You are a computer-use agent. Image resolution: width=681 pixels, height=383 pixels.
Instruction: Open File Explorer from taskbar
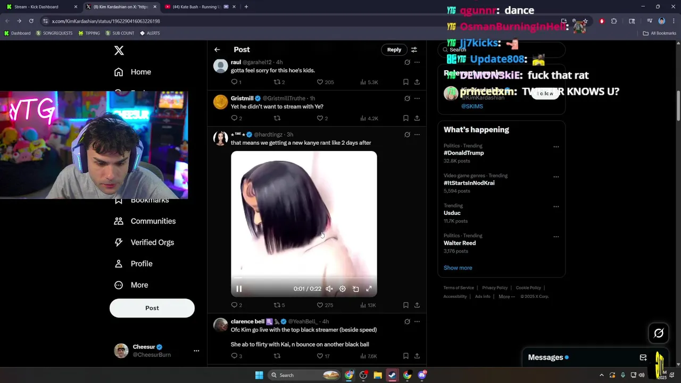click(378, 375)
